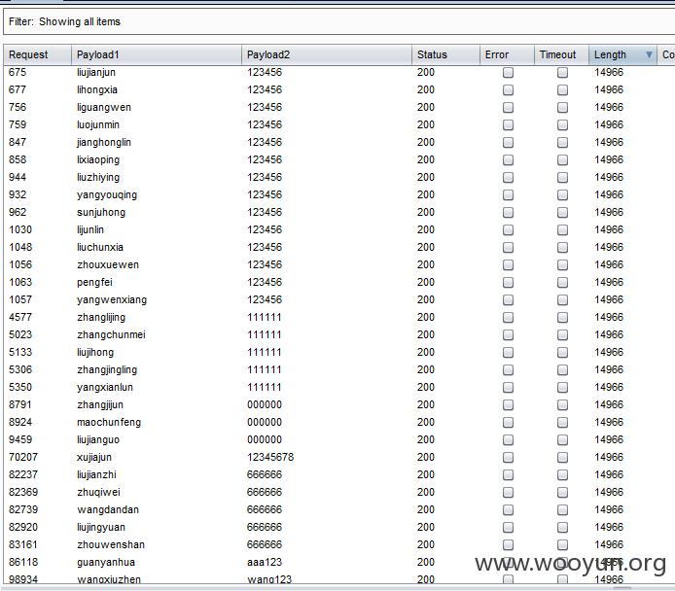Select the liujingyuan payload cell
The height and width of the screenshot is (591, 675).
pos(101,527)
